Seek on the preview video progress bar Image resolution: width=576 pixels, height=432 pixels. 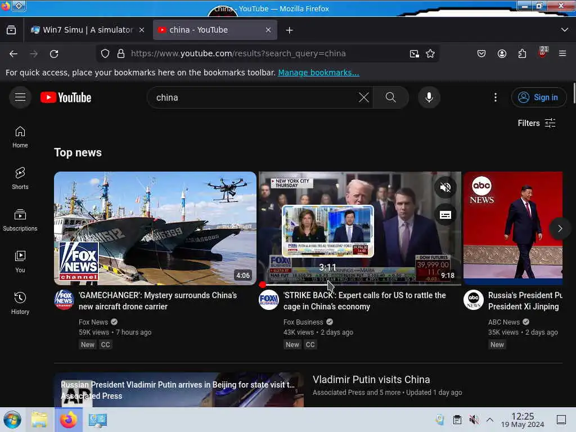click(x=360, y=285)
